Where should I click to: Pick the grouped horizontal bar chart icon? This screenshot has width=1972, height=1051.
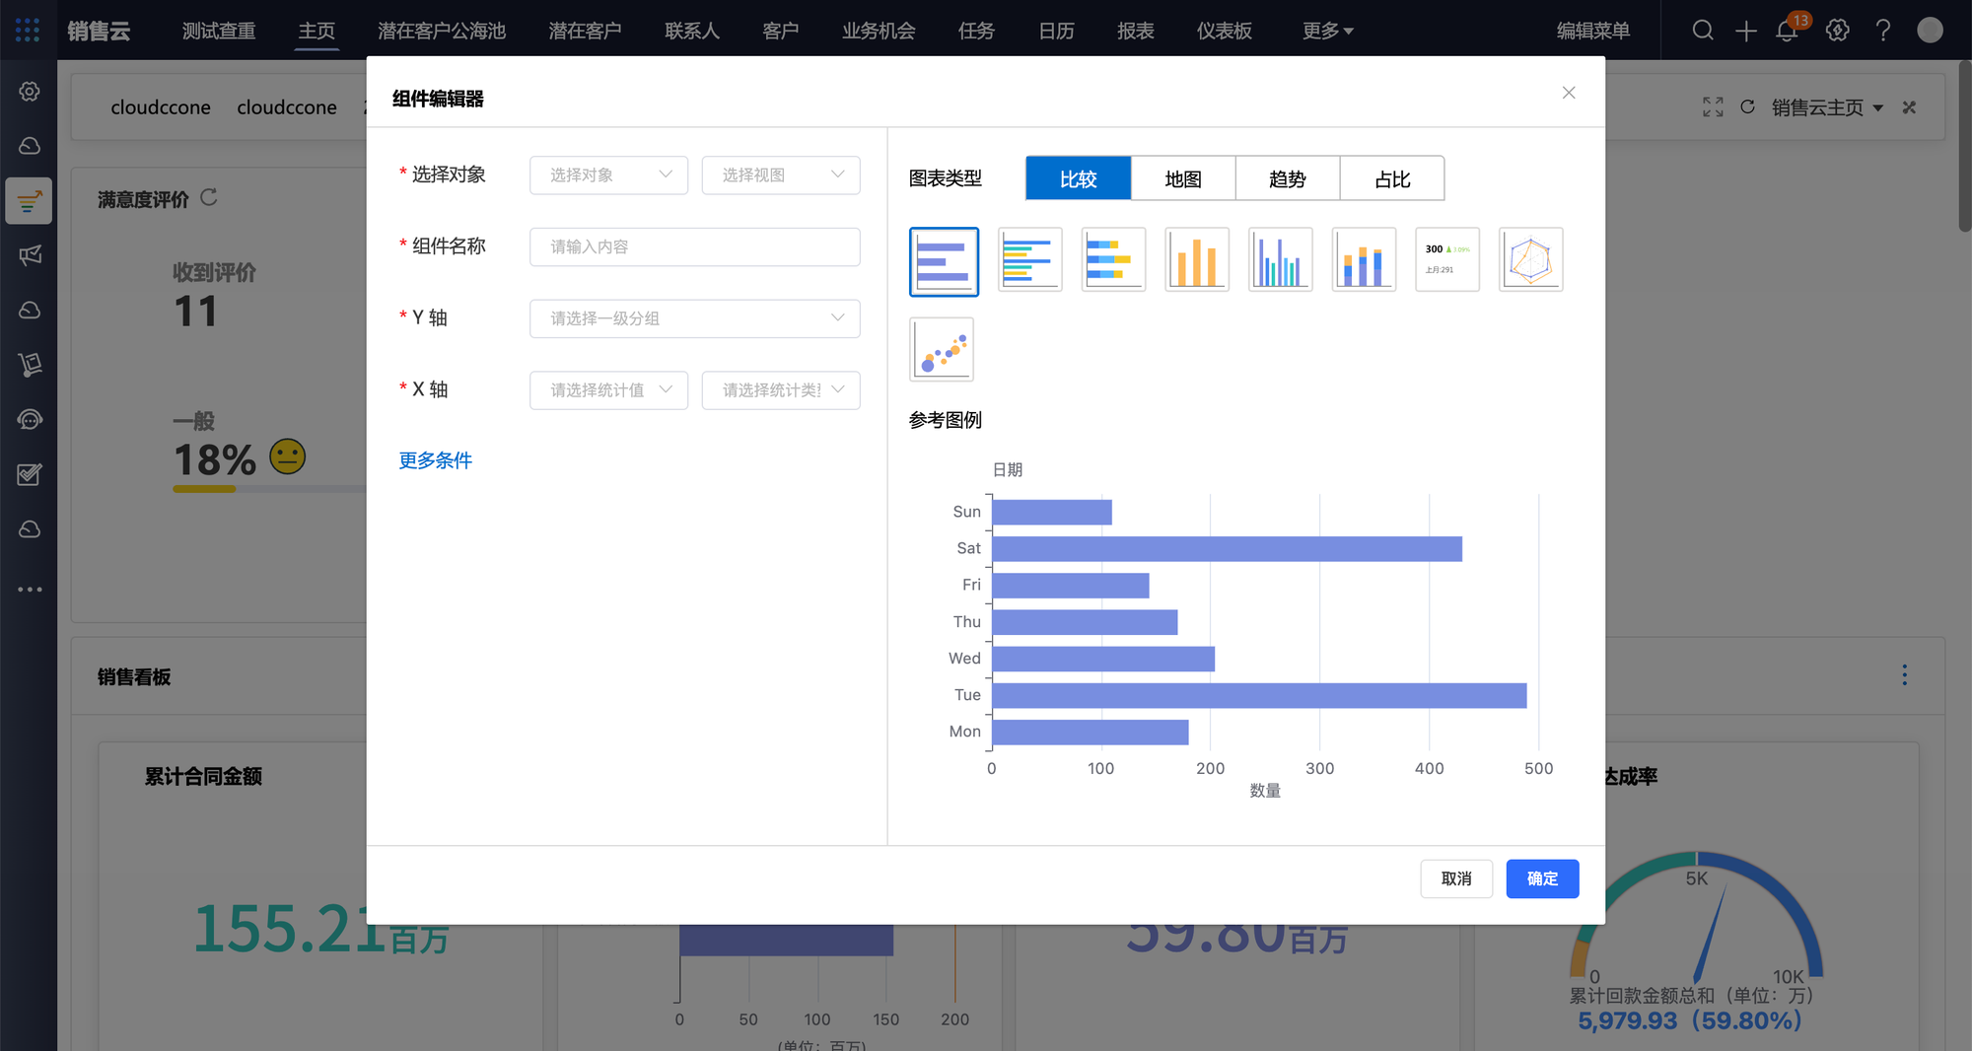coord(1029,259)
